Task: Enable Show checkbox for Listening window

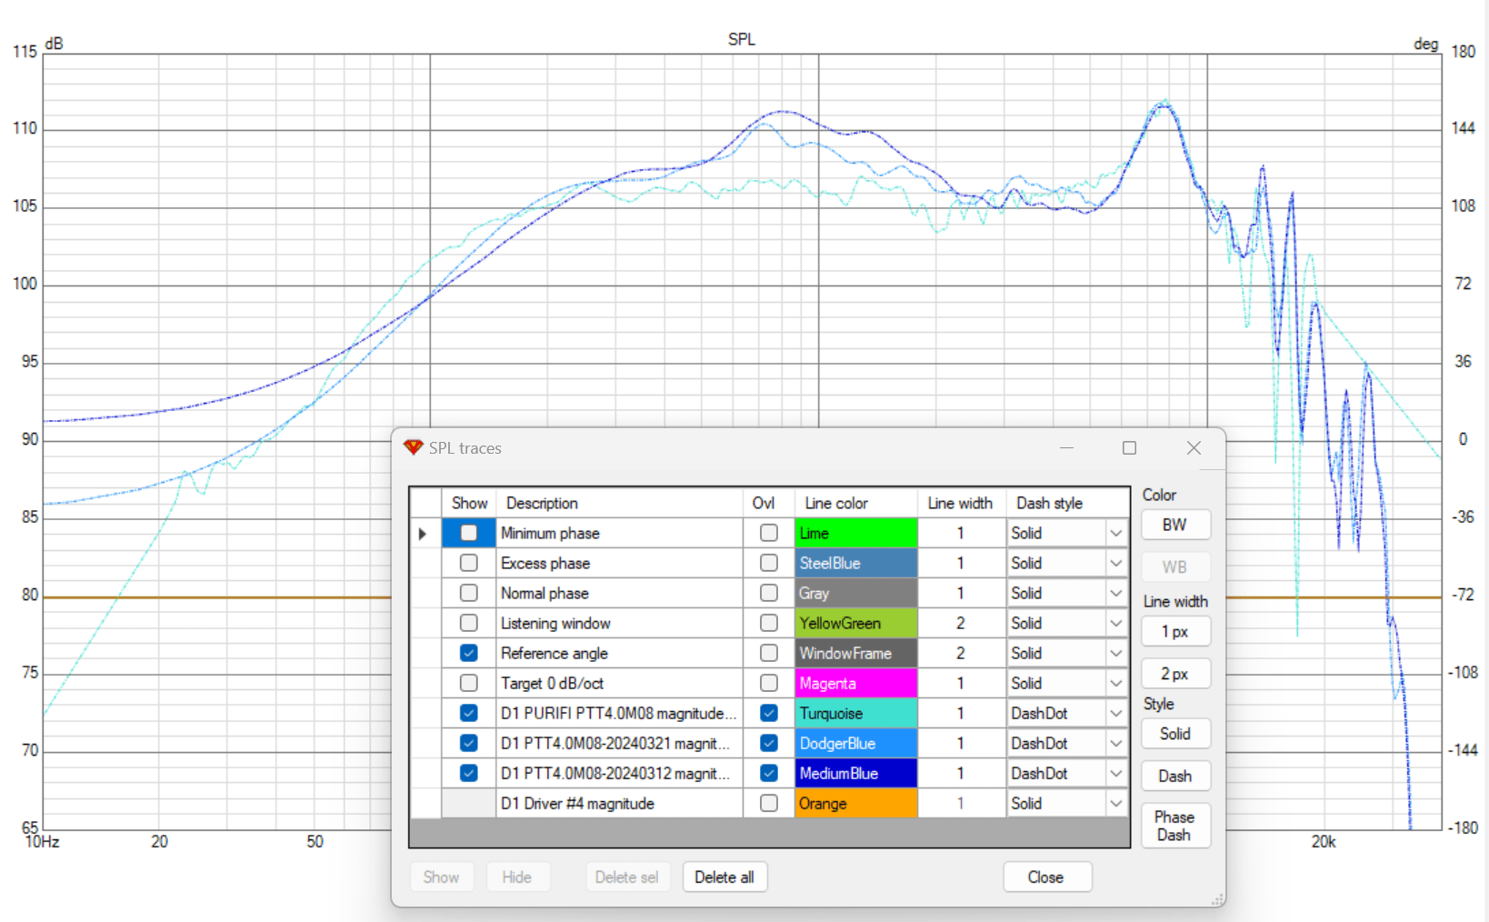Action: (469, 623)
